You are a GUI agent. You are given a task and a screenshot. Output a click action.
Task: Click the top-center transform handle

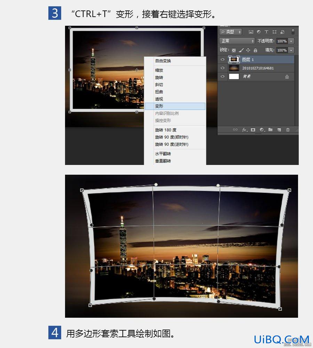(137, 28)
